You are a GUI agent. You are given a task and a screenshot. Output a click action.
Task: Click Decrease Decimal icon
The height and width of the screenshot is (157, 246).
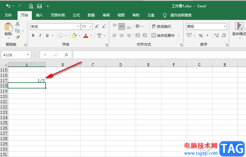coord(223,35)
